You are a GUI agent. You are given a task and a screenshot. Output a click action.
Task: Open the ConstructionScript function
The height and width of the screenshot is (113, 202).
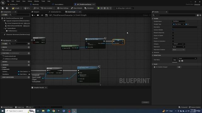(10, 56)
